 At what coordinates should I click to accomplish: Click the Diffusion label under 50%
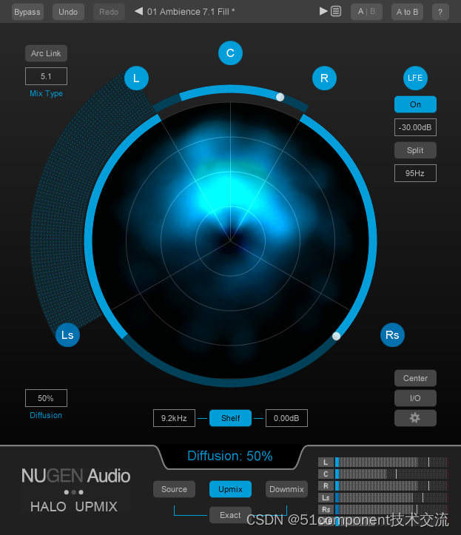pyautogui.click(x=46, y=415)
